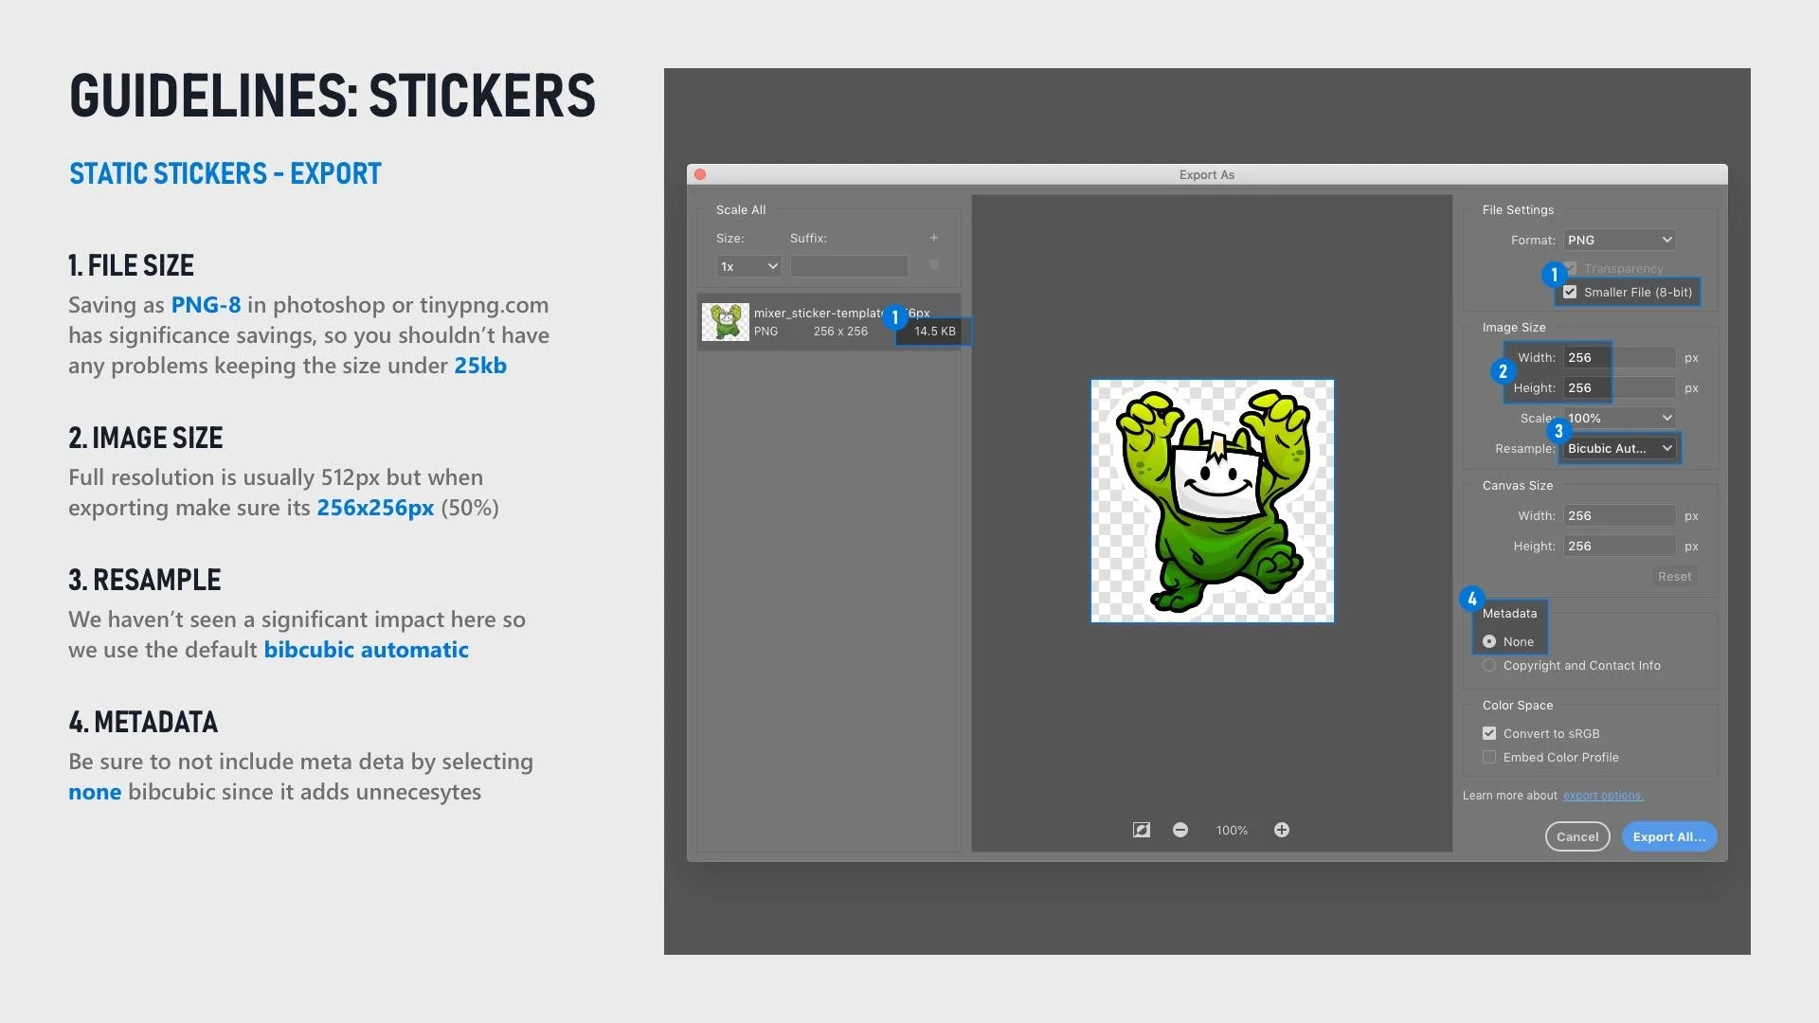
Task: Select Copyright and Contact Info radio option
Action: coord(1489,665)
